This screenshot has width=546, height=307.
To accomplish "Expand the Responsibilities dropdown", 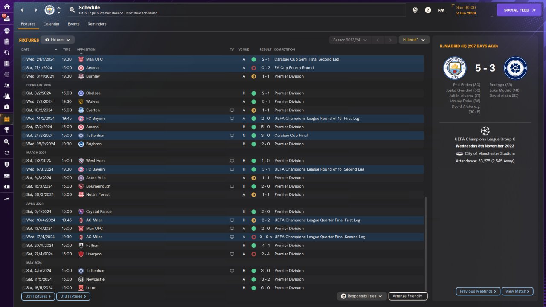I will [362, 296].
